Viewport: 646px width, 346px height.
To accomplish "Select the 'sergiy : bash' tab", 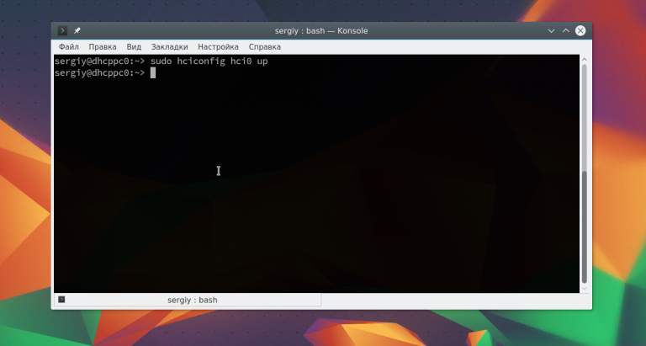I will pyautogui.click(x=188, y=300).
